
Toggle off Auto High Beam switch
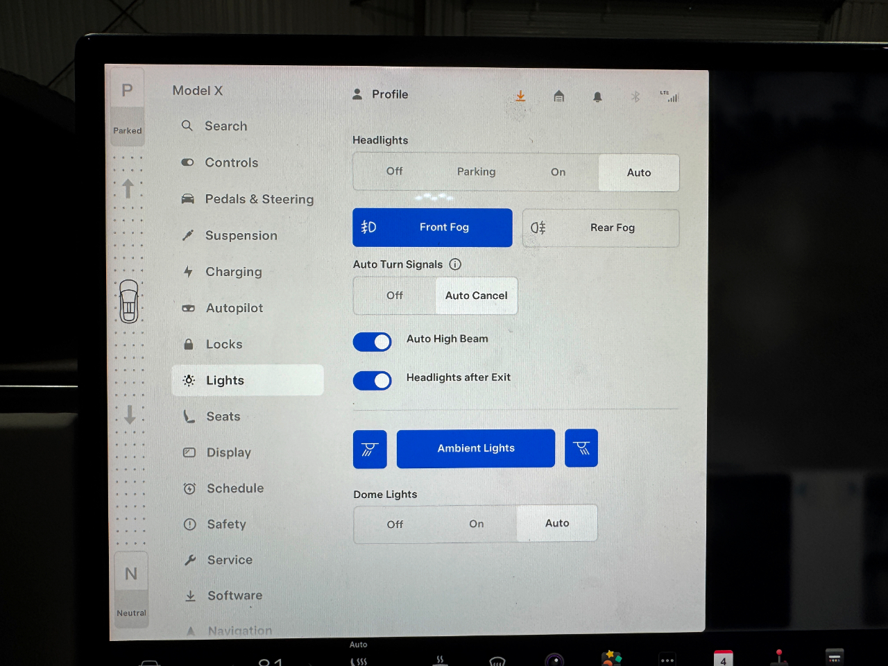tap(373, 341)
